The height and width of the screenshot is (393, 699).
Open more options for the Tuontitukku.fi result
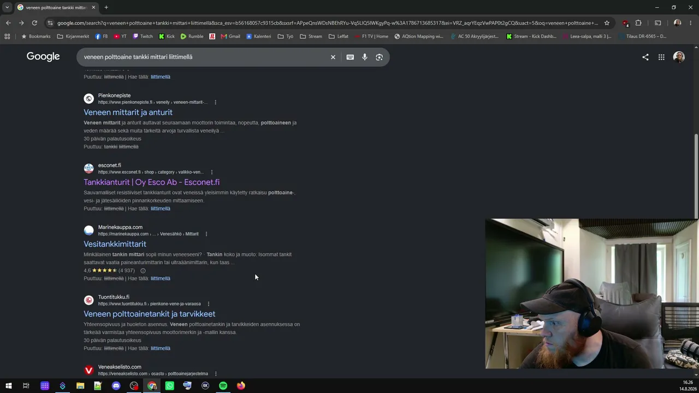pyautogui.click(x=209, y=304)
